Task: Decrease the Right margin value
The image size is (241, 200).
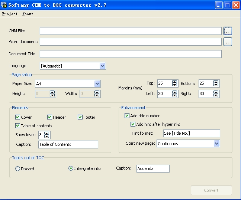Action: [x=216, y=95]
